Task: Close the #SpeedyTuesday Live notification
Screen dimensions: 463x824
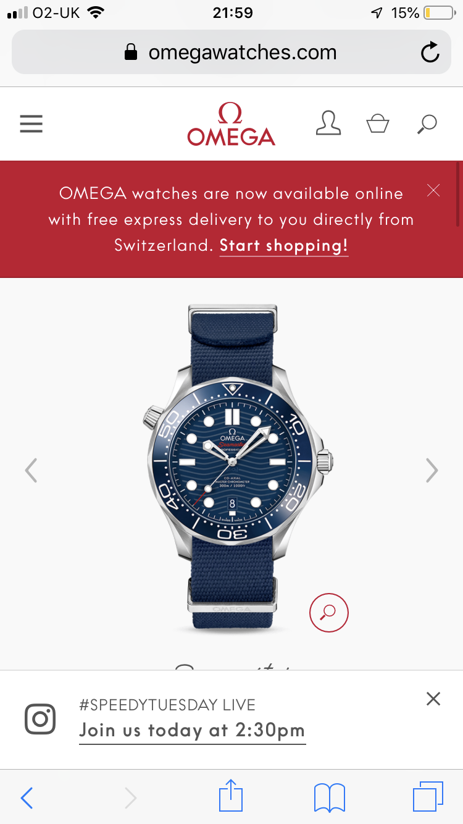Action: tap(433, 699)
